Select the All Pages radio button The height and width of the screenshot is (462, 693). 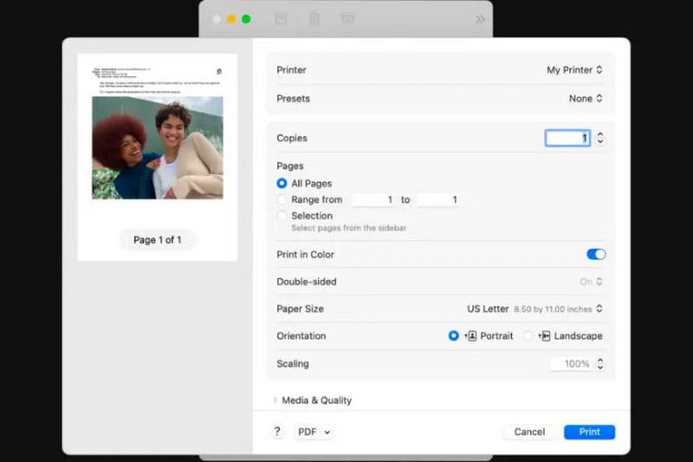coord(282,184)
